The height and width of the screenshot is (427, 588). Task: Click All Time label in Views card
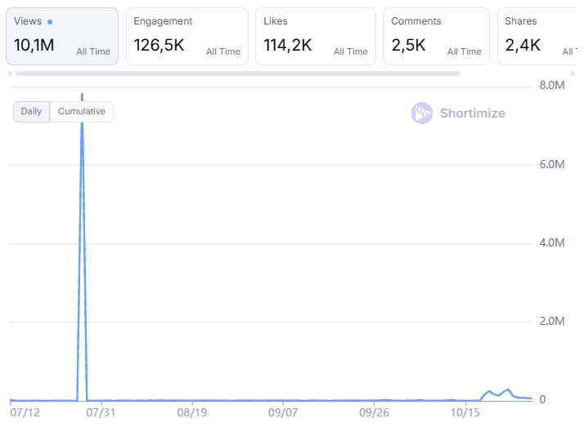point(93,51)
